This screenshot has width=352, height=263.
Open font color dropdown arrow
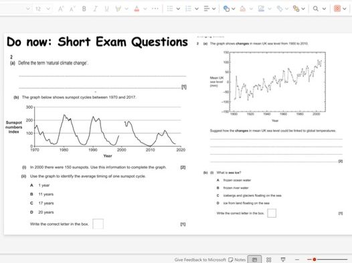tap(145, 9)
